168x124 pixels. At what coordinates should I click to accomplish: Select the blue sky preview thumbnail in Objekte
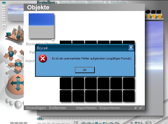(41, 26)
